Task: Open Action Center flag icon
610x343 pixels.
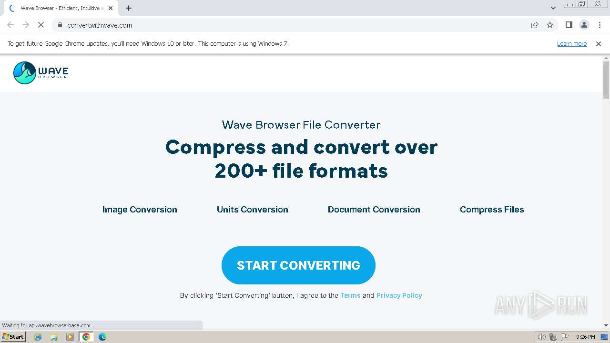Action: 565,337
